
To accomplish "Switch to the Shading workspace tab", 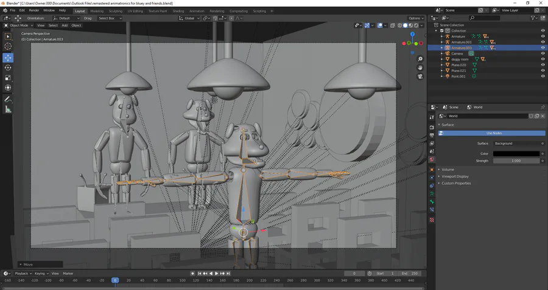I will point(178,11).
